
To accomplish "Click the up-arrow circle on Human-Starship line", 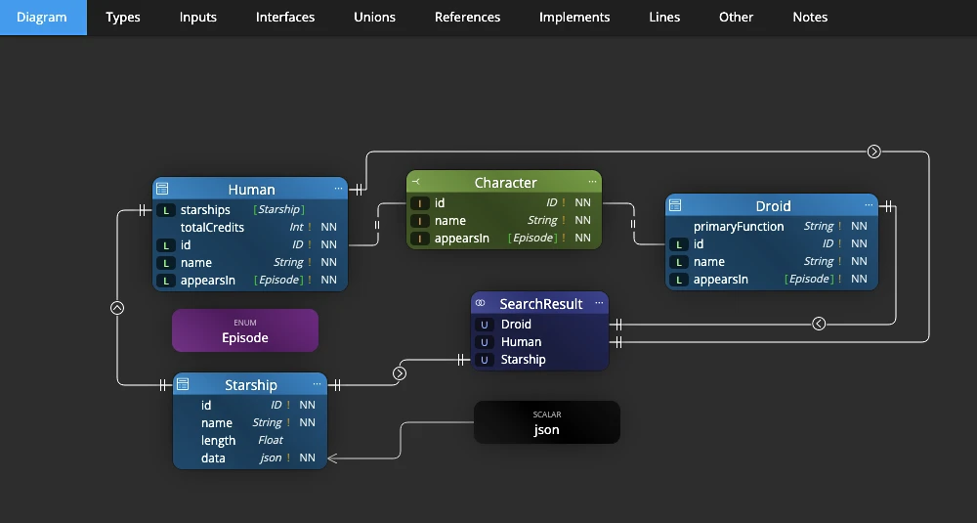I will [x=117, y=308].
